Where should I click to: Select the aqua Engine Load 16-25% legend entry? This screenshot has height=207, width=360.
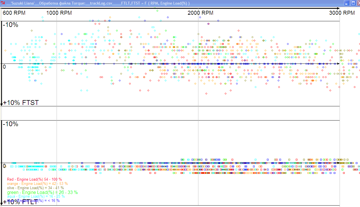point(36,196)
